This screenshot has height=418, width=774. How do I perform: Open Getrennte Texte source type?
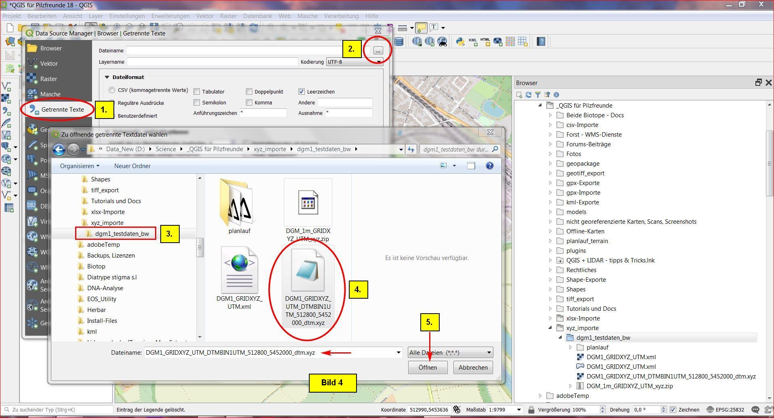coord(62,110)
